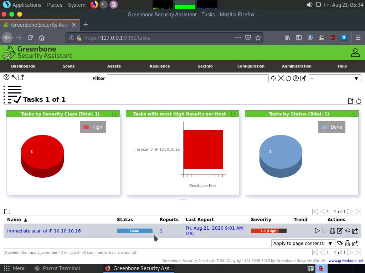Viewport: 365px width, 273px height.
Task: Open the last report date link
Action: tap(214, 231)
